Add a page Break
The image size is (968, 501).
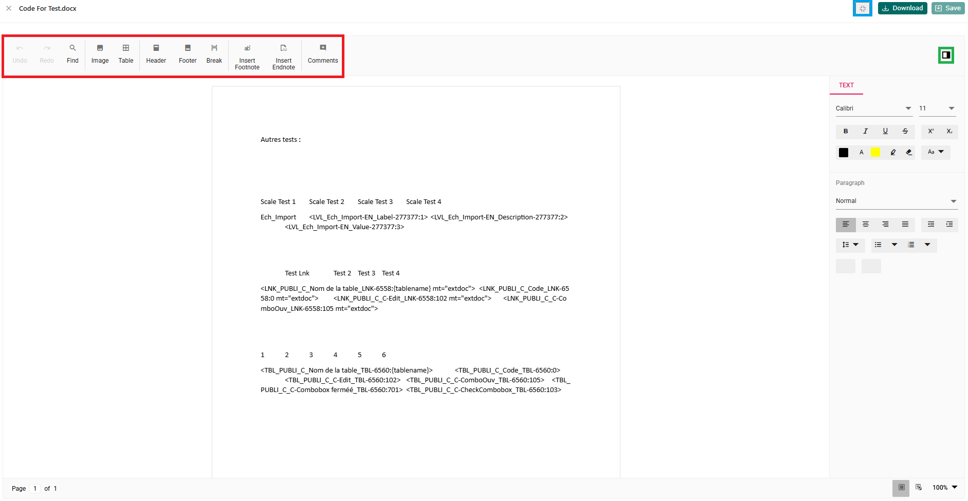click(214, 53)
